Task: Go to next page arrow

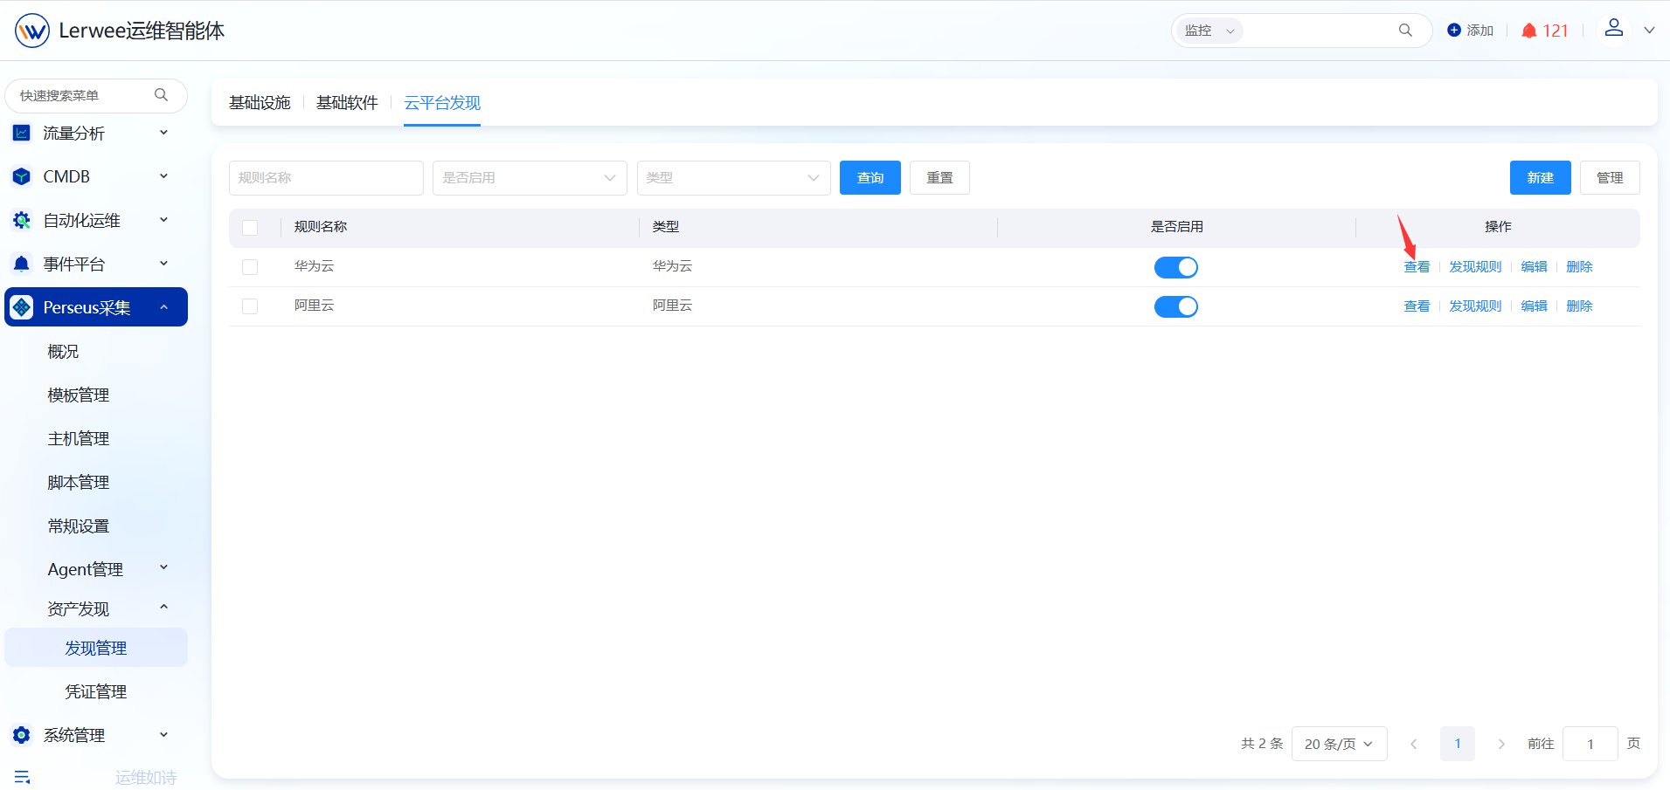Action: [1501, 744]
